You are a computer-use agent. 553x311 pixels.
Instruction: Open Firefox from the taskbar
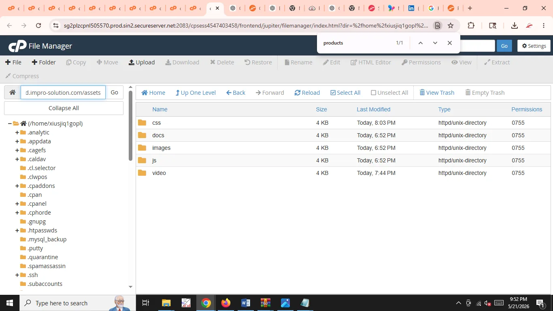226,303
